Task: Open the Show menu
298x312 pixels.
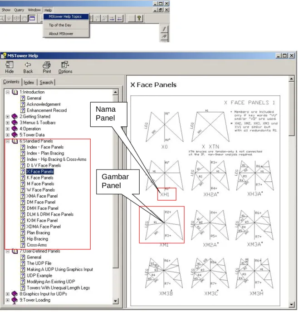Action: [x=6, y=10]
